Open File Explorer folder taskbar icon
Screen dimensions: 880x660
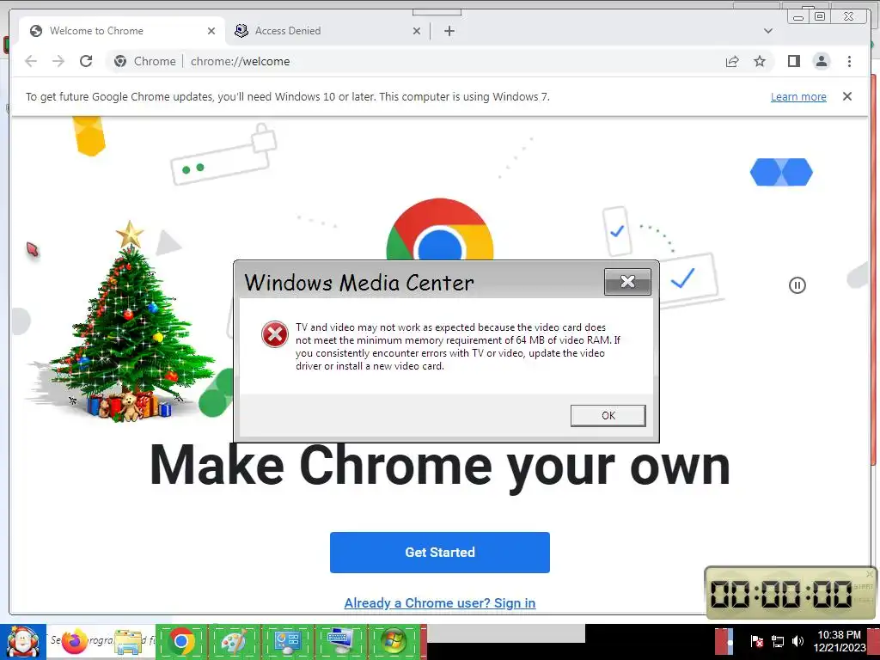pos(128,642)
